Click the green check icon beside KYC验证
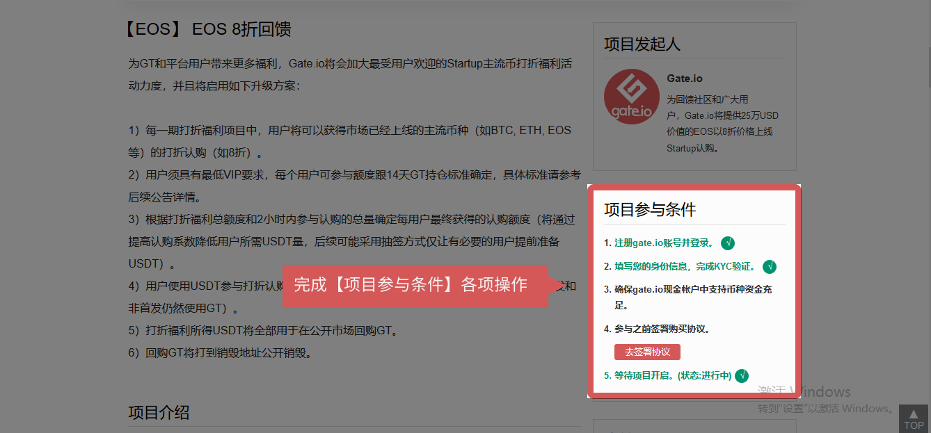The height and width of the screenshot is (433, 931). tap(770, 266)
